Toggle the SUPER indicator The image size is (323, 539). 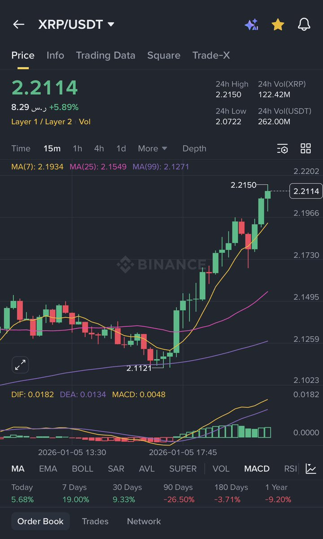point(183,469)
